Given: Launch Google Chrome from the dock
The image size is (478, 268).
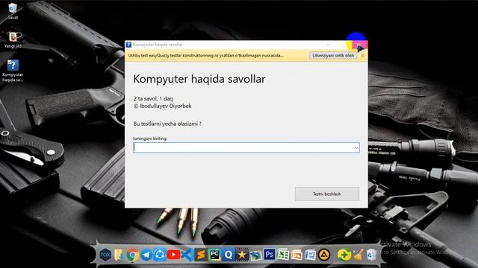Looking at the screenshot, I should [132, 255].
